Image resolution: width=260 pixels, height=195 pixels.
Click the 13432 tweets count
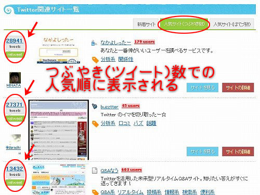click(x=15, y=169)
